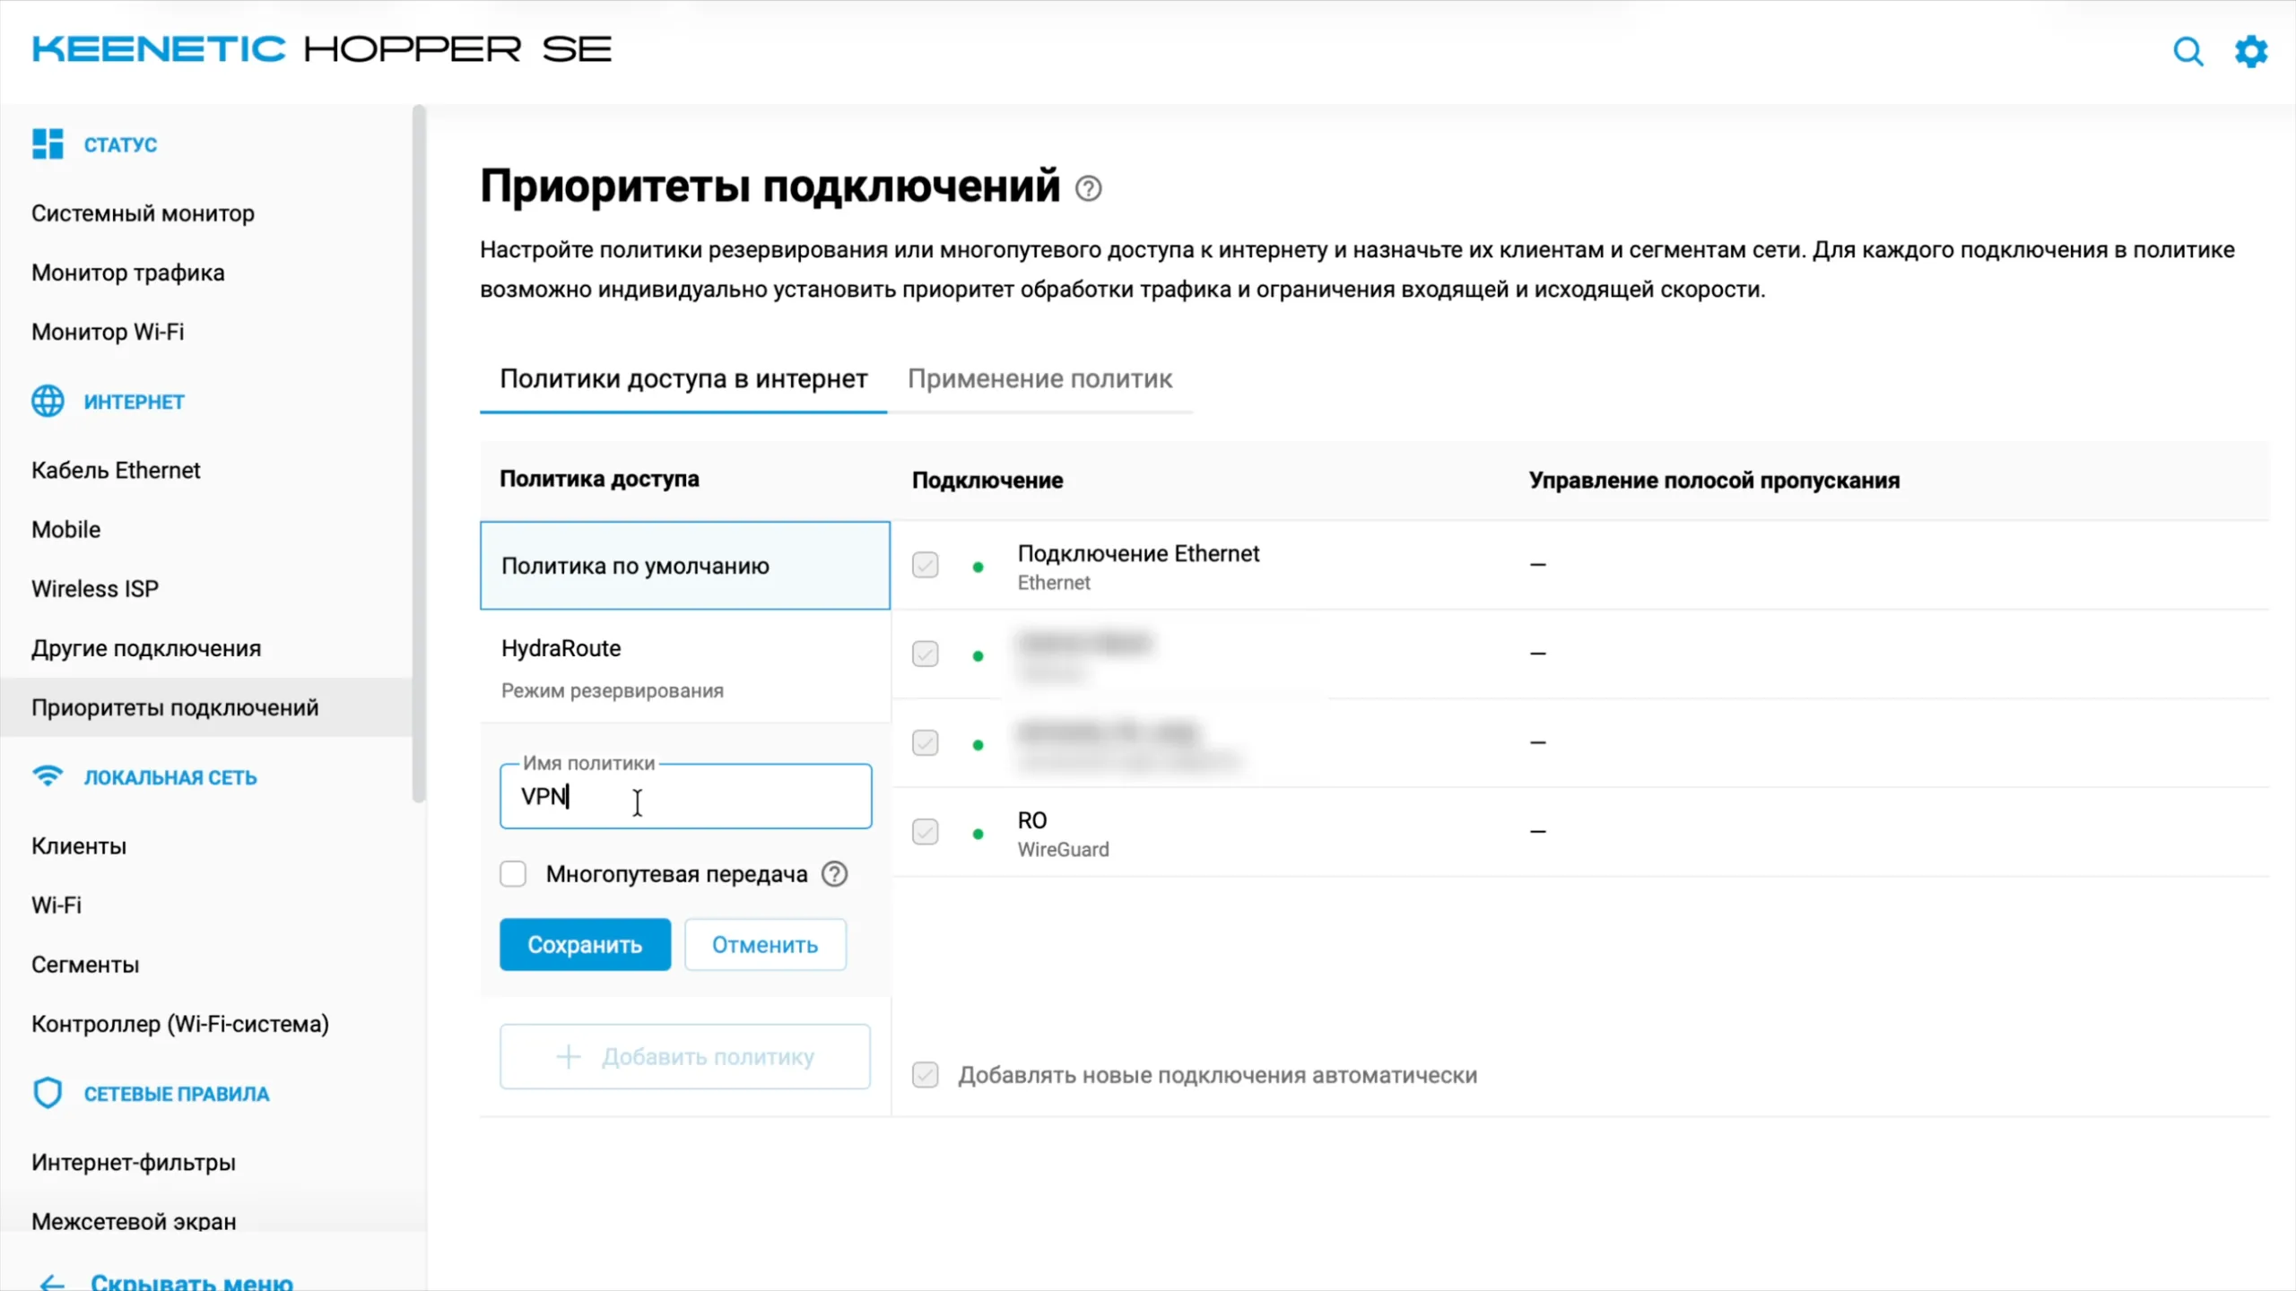
Task: Open Монитор Wi-Fi menu item
Action: pyautogui.click(x=108, y=332)
